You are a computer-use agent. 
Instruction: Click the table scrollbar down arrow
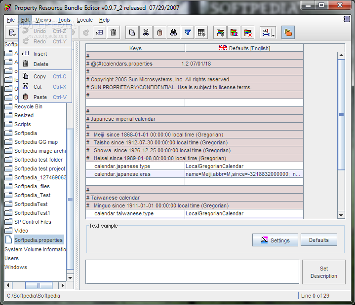click(x=341, y=215)
